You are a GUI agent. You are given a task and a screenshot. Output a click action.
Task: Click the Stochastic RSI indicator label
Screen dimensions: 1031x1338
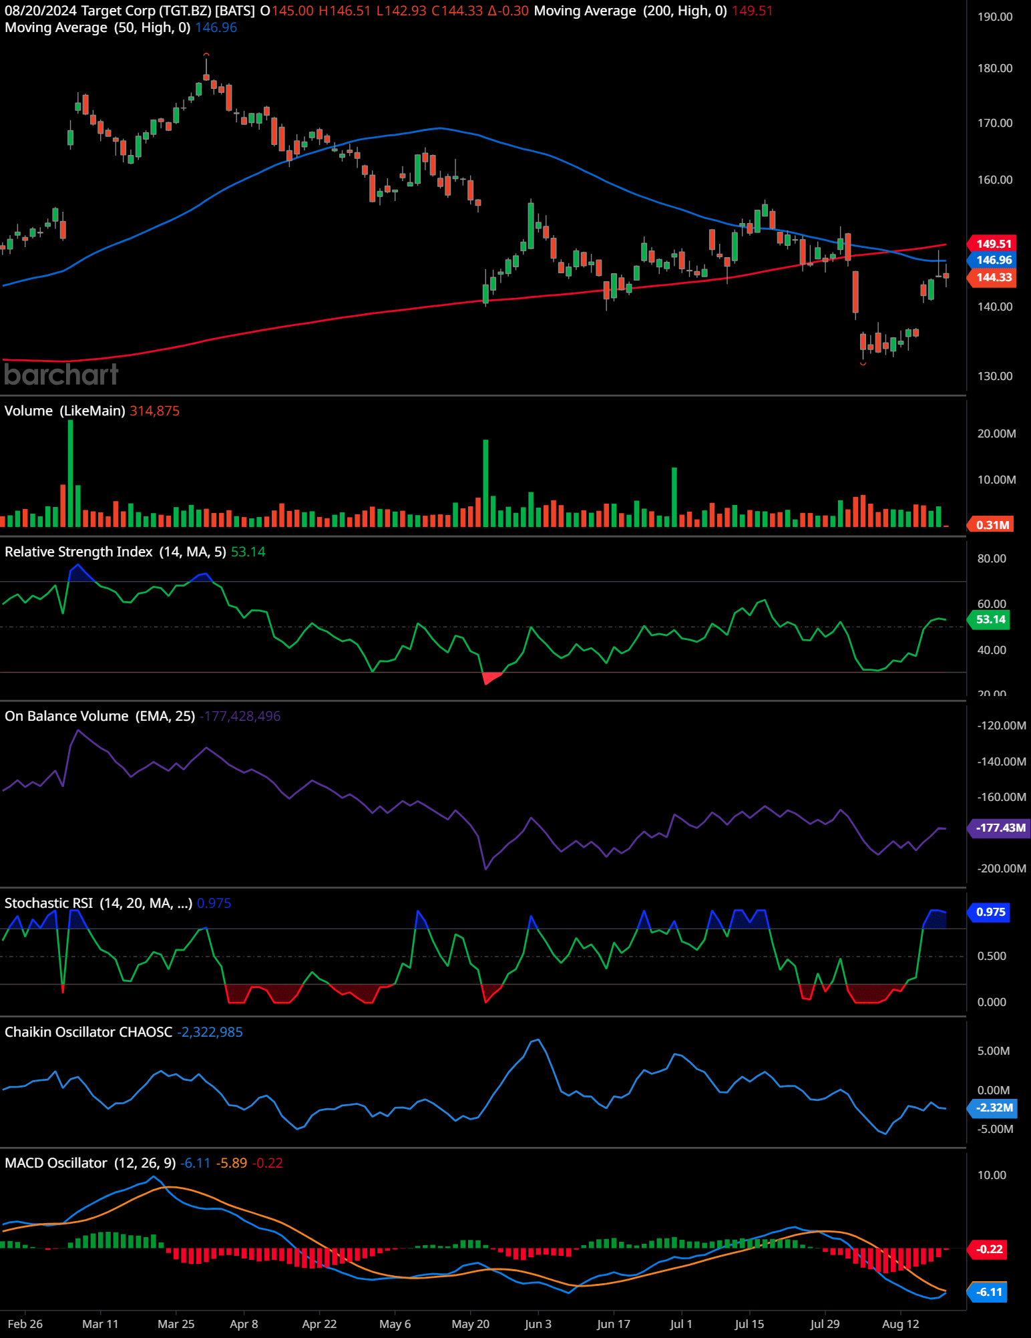[x=98, y=903]
